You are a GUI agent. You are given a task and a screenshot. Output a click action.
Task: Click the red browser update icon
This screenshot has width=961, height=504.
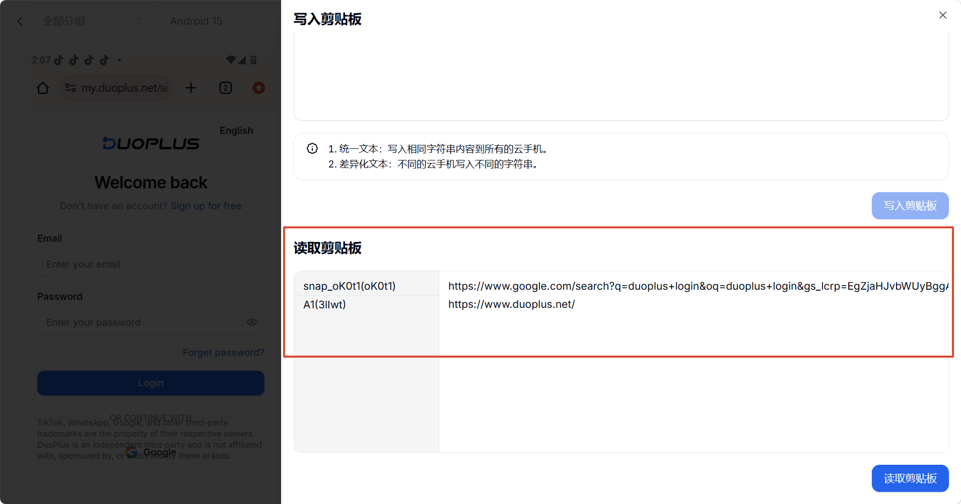(258, 88)
